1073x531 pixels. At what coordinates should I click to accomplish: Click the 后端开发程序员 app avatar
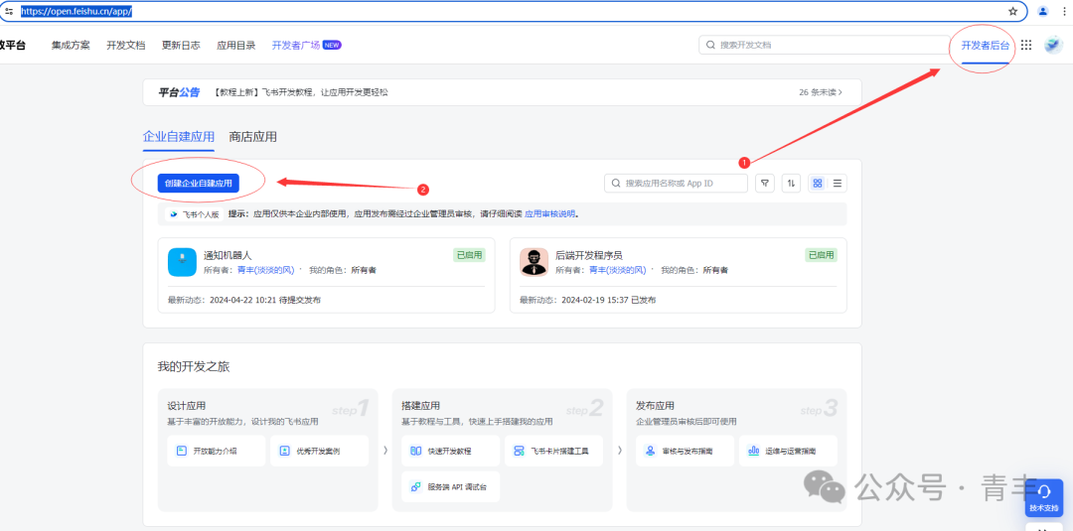(x=534, y=262)
